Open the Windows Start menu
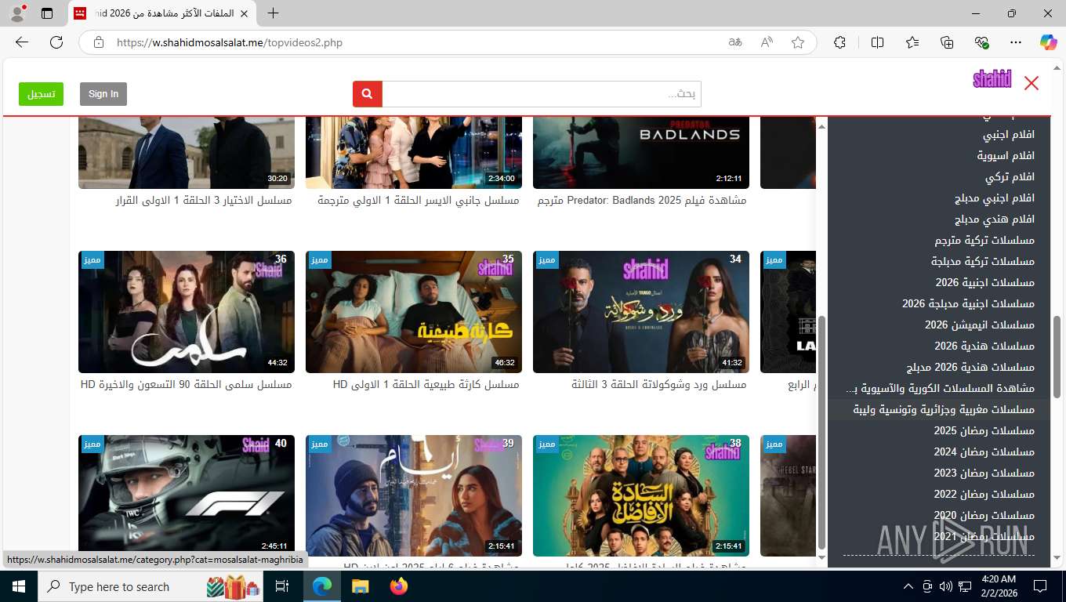This screenshot has width=1066, height=602. pyautogui.click(x=19, y=586)
